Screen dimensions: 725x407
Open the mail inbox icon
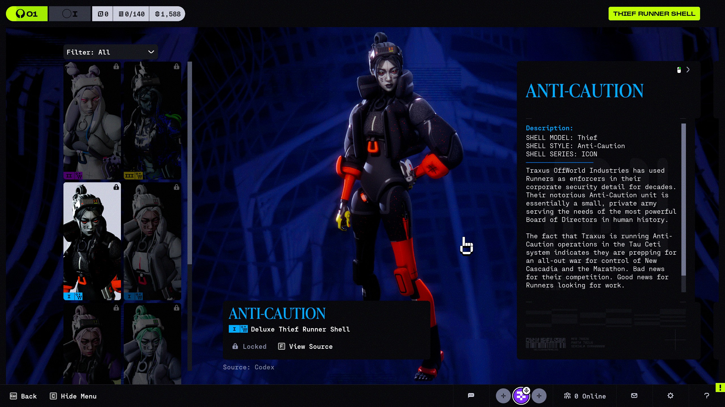click(x=634, y=395)
